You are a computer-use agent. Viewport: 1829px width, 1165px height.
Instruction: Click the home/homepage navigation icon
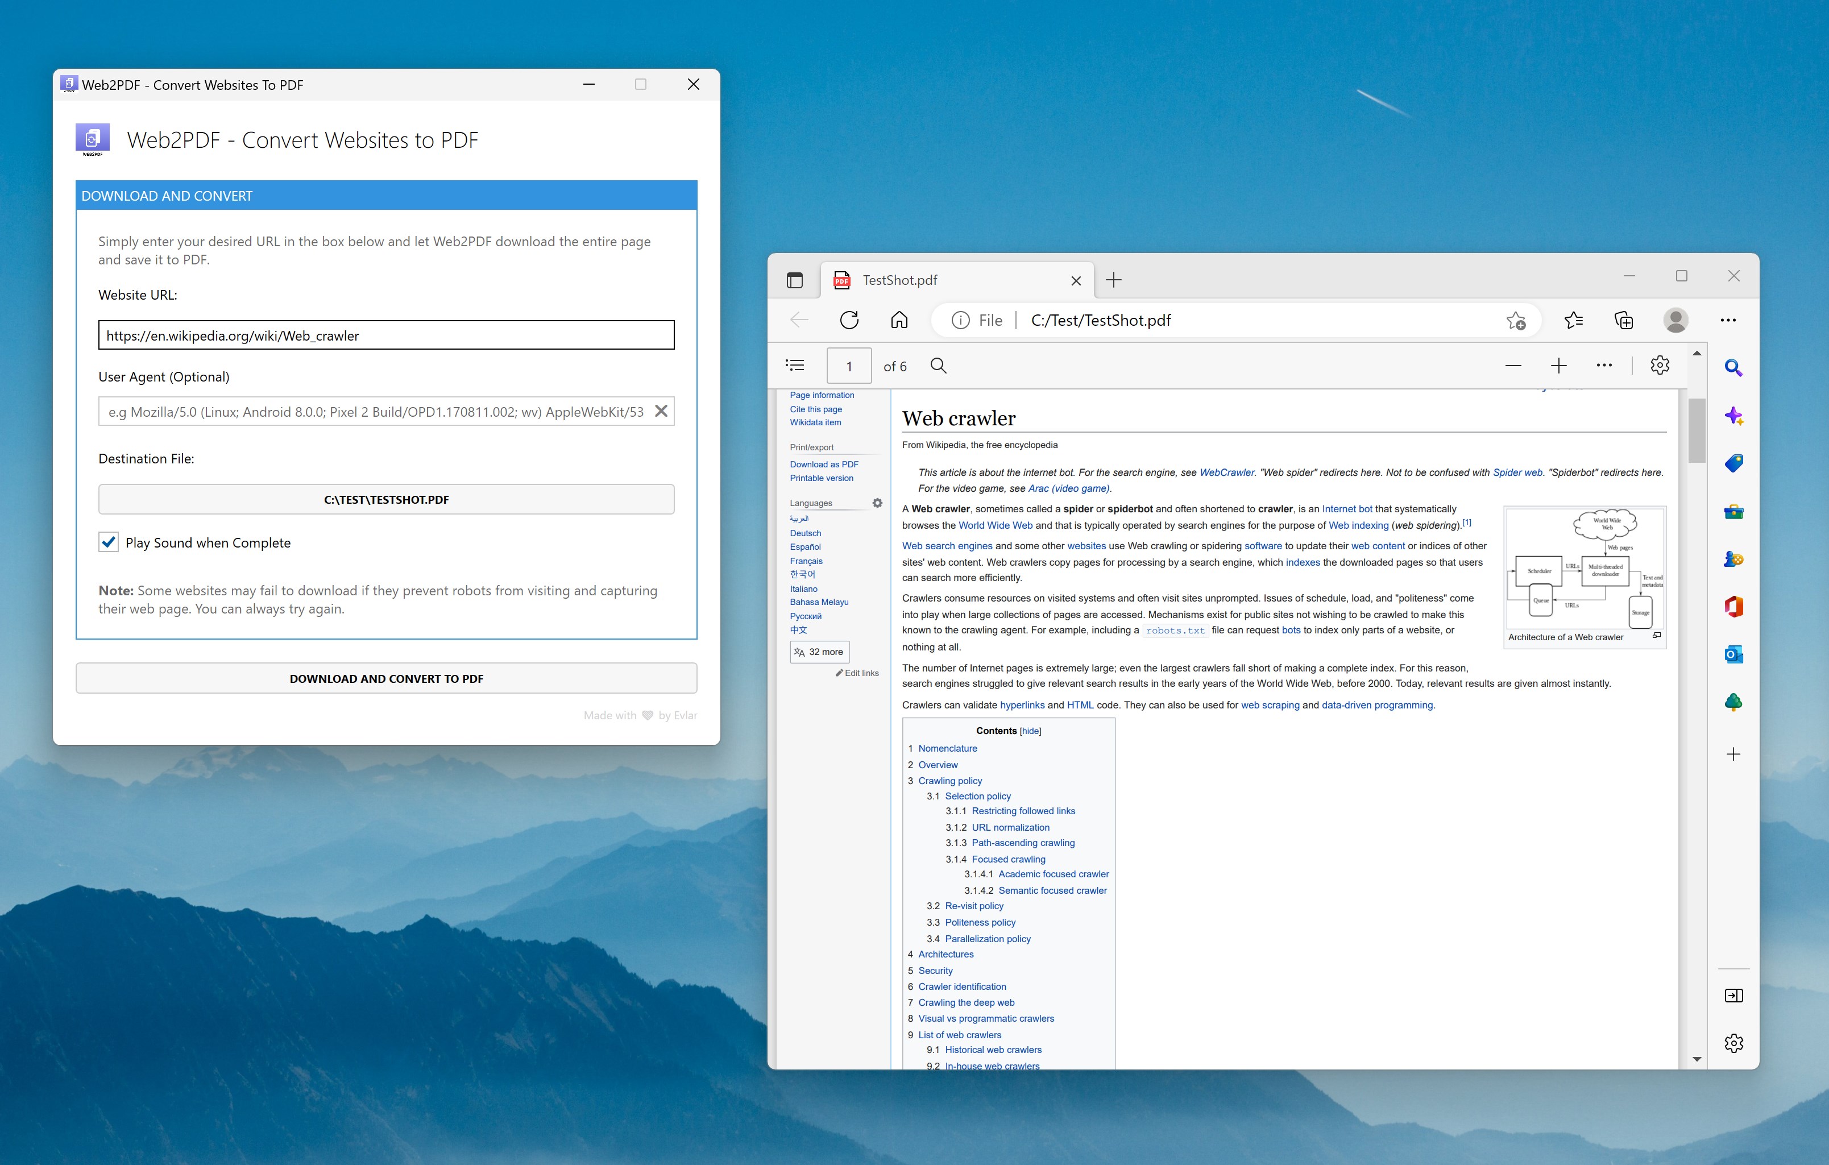901,320
